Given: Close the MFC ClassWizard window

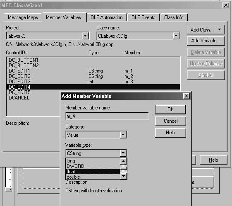Looking at the screenshot, I should 226,5.
